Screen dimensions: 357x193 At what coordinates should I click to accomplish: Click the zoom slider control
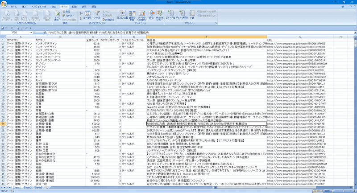point(343,191)
